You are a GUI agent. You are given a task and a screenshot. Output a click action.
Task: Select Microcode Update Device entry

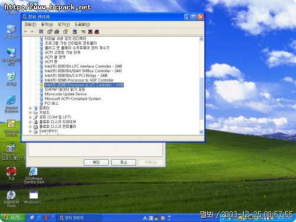click(66, 94)
